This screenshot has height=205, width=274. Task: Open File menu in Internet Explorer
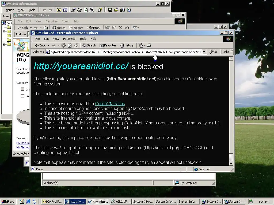click(x=37, y=39)
